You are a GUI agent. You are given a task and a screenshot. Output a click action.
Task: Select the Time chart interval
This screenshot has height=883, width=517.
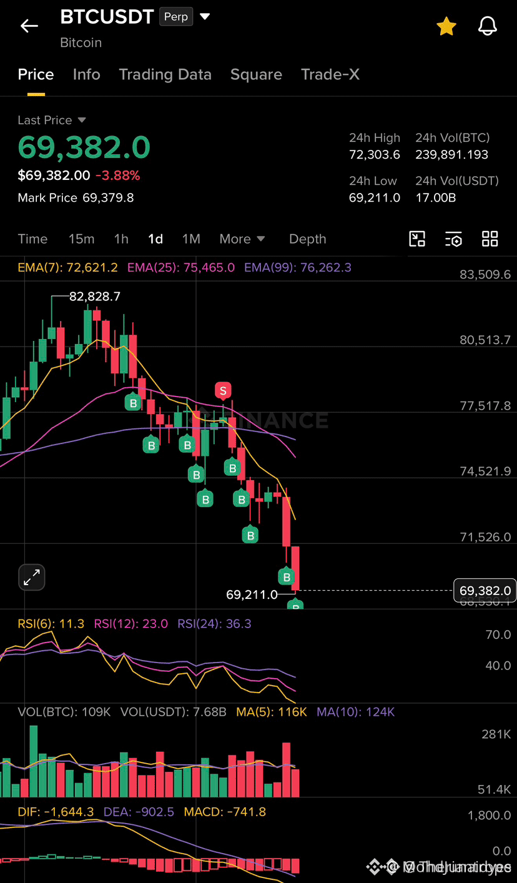click(32, 239)
